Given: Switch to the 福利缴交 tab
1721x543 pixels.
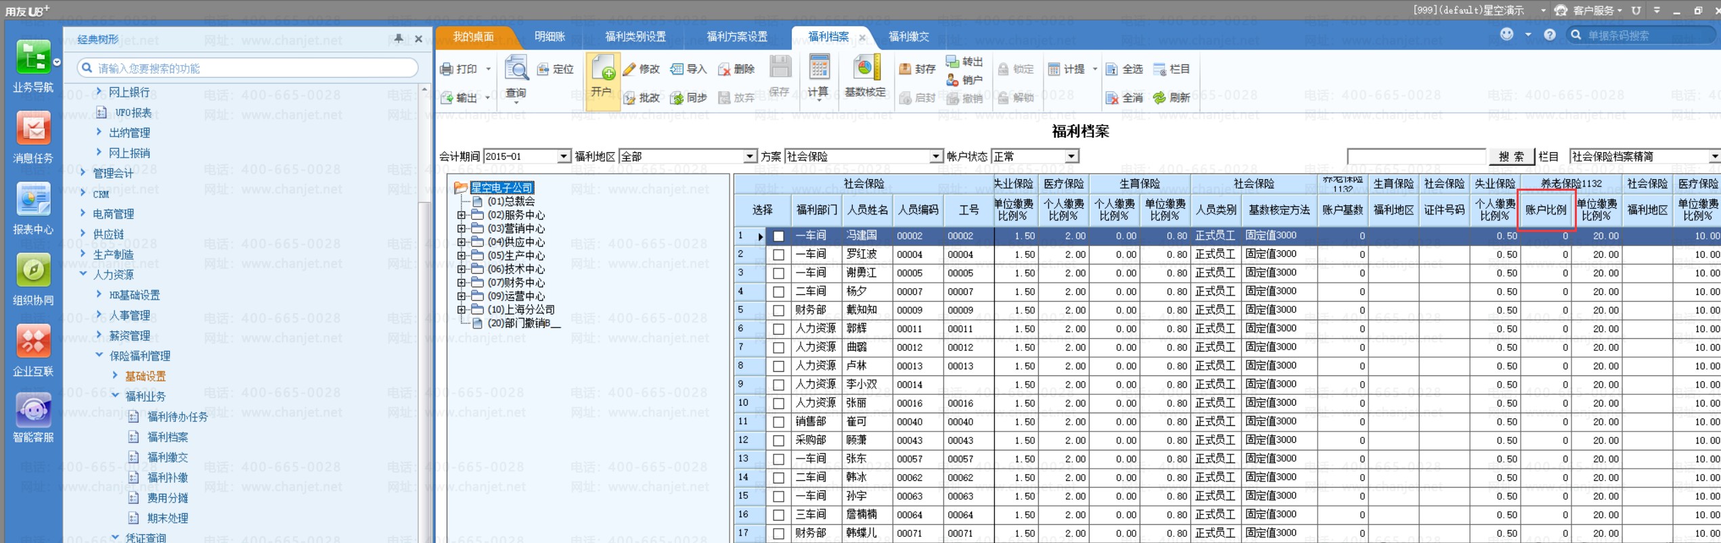Looking at the screenshot, I should click(908, 37).
